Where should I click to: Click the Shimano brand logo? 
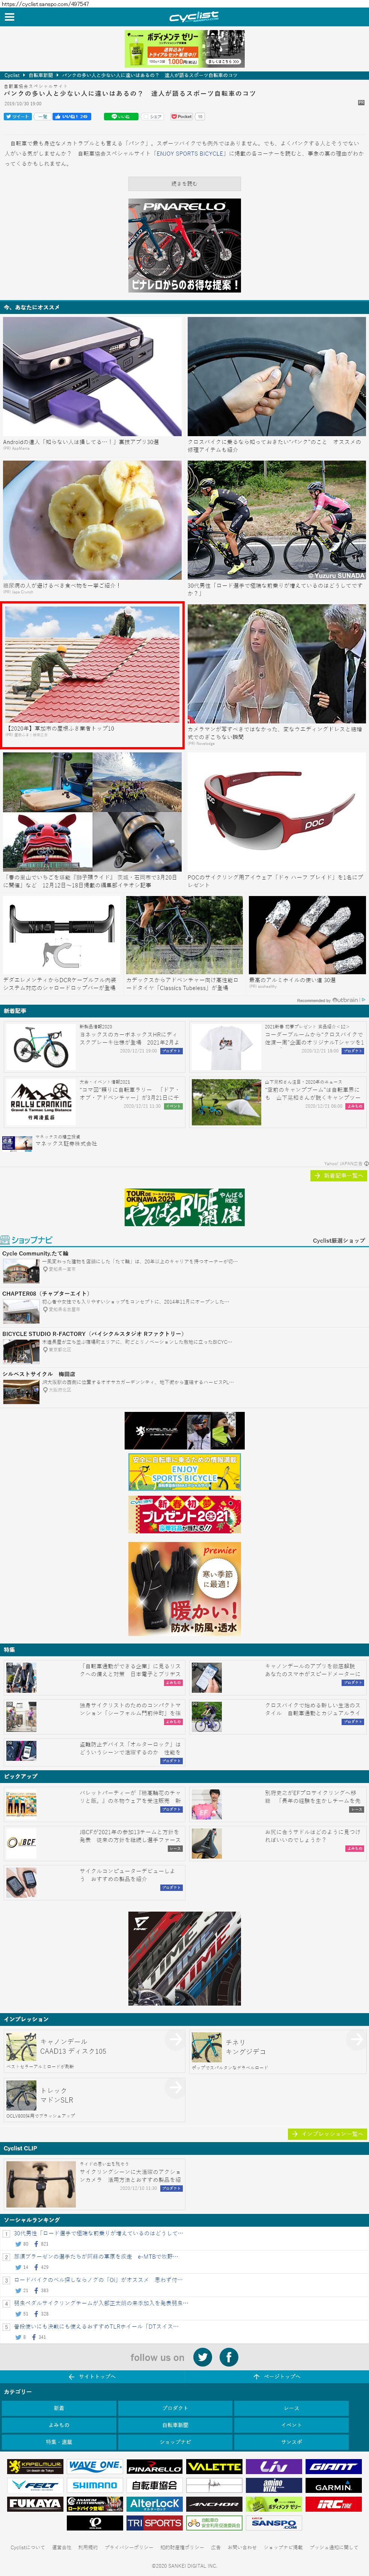95,2485
